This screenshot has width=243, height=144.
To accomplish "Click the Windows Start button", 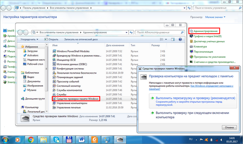I will click(x=5, y=140).
